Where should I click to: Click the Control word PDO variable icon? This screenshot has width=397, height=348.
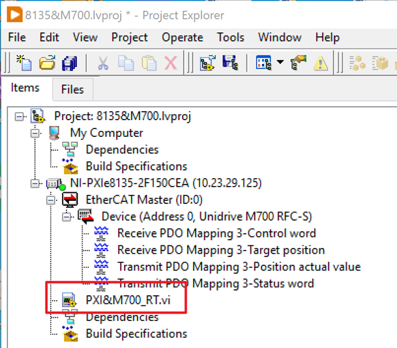101,234
